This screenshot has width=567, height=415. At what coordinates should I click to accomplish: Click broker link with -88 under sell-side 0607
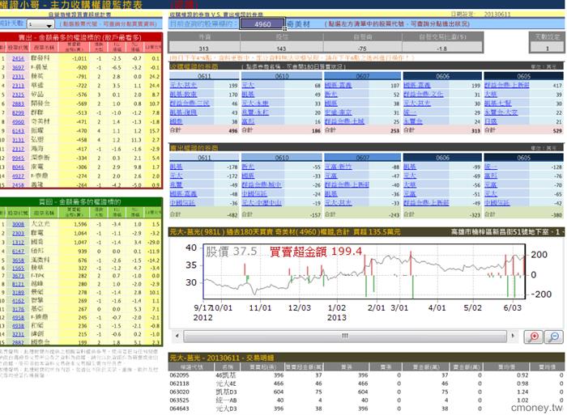click(338, 167)
